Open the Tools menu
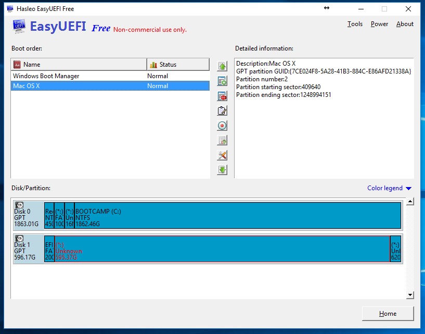This screenshot has height=334, width=425. (x=355, y=24)
